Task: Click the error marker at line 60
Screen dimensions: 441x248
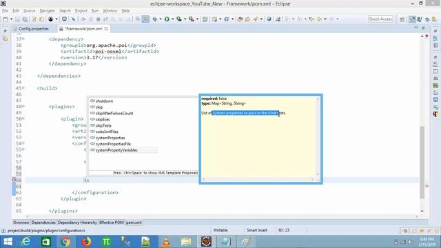Action: (x=14, y=180)
